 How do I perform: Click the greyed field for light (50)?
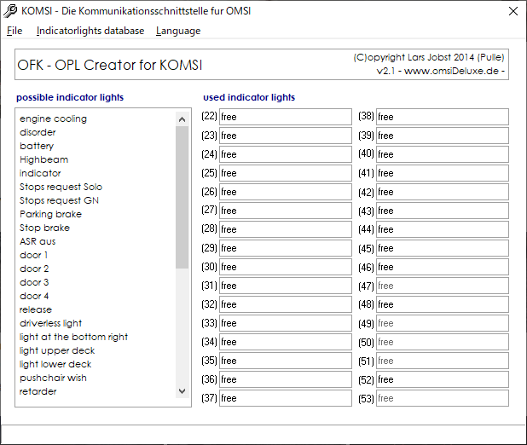pyautogui.click(x=443, y=342)
